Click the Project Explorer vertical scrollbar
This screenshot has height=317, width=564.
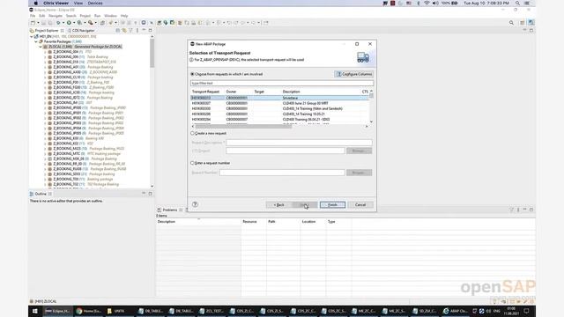coord(152,53)
